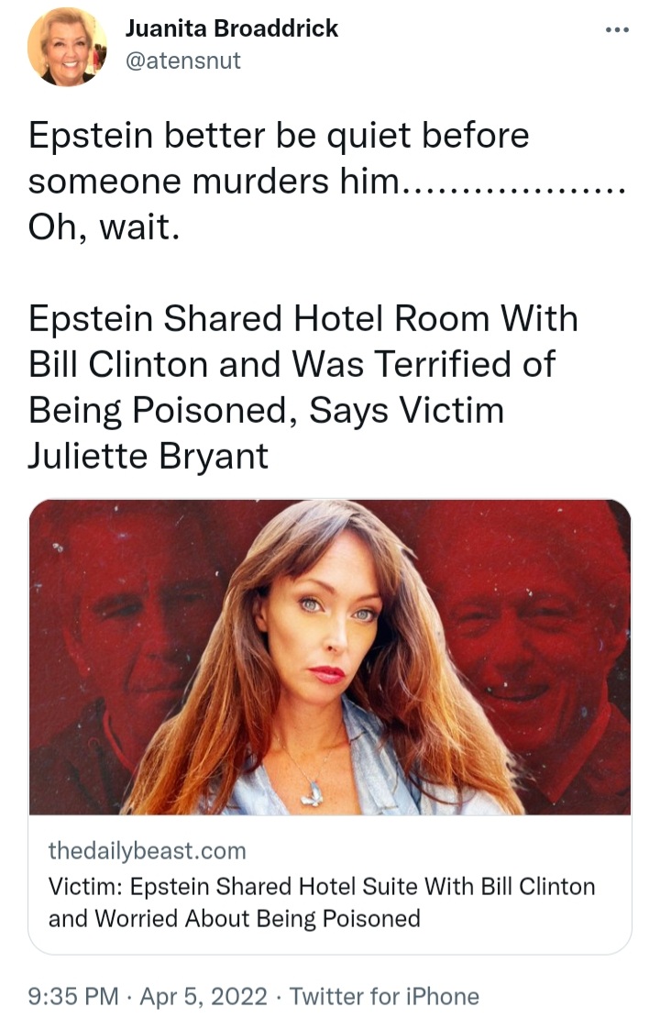Open the three-dot more options menu
The image size is (660, 1029).
[x=617, y=29]
